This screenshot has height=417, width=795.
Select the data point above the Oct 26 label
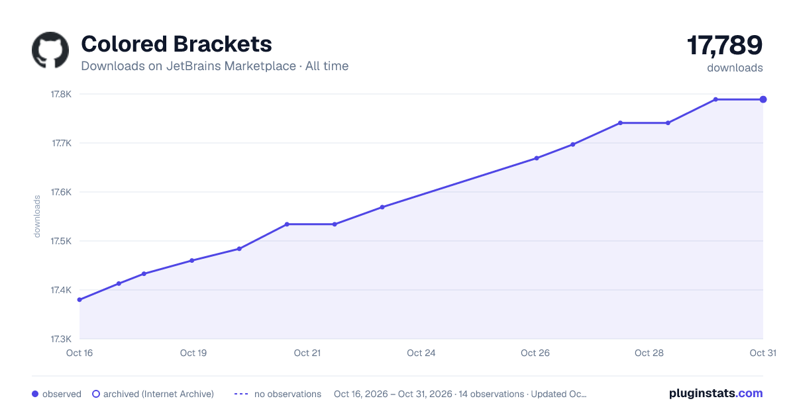[537, 158]
